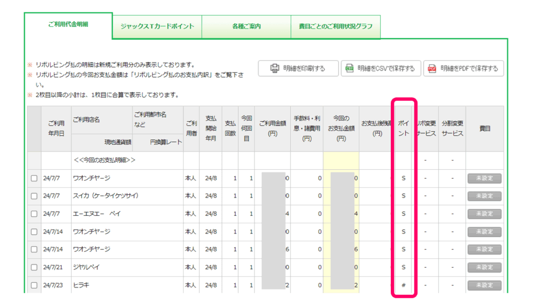Click 未設定 button in the ヒラキ row

[484, 285]
